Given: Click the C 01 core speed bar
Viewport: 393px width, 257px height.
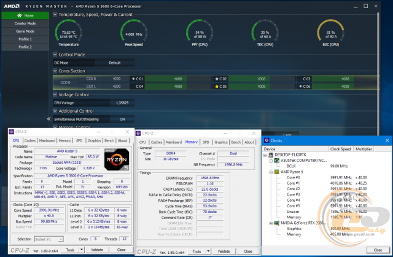Looking at the screenshot, I should 178,79.
